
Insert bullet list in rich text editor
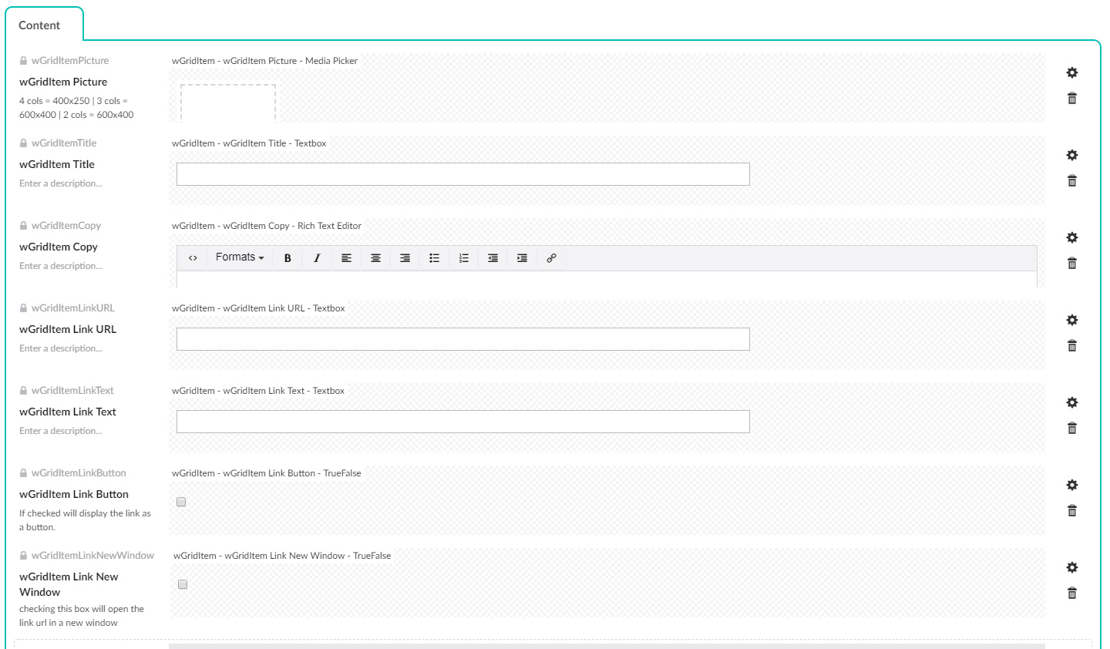434,258
